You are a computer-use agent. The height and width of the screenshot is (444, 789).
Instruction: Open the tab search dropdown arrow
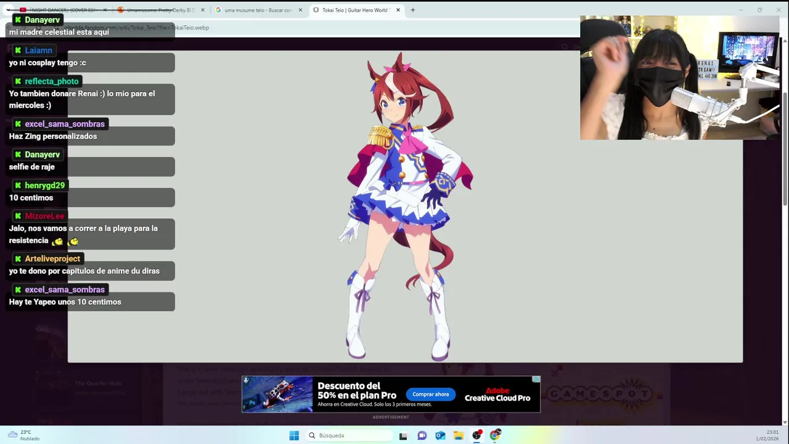(8, 10)
